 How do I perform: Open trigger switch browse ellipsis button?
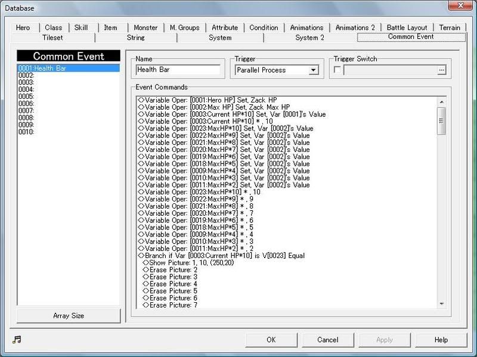click(441, 70)
